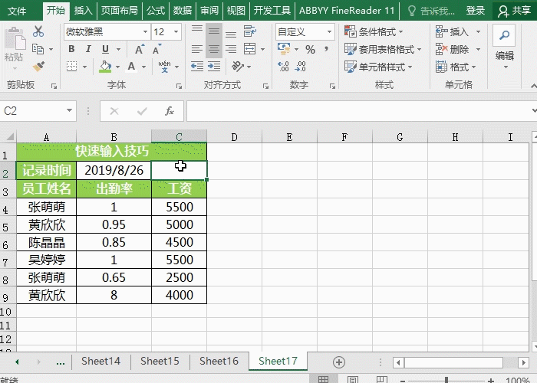
Task: Apply percent style
Action: click(x=310, y=50)
